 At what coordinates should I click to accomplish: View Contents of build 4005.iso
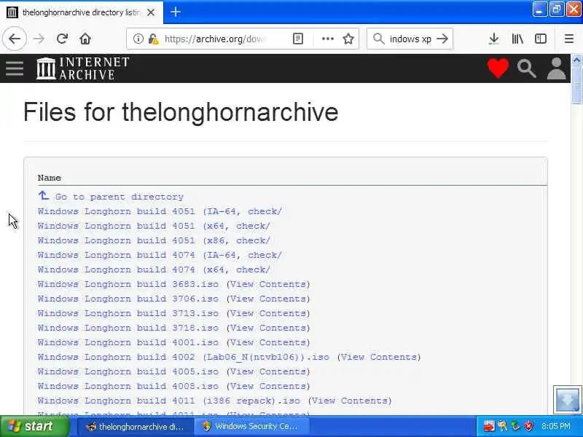[x=268, y=371]
